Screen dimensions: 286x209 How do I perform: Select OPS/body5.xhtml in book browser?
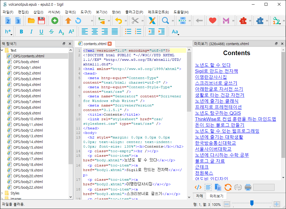pos(27,90)
